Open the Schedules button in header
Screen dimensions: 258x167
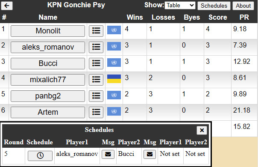214,6
